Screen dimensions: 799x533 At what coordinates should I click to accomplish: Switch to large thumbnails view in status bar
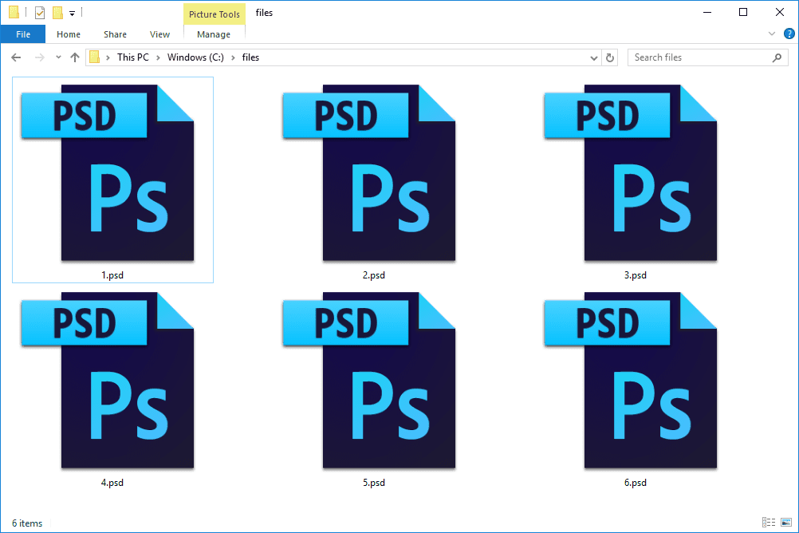(785, 523)
